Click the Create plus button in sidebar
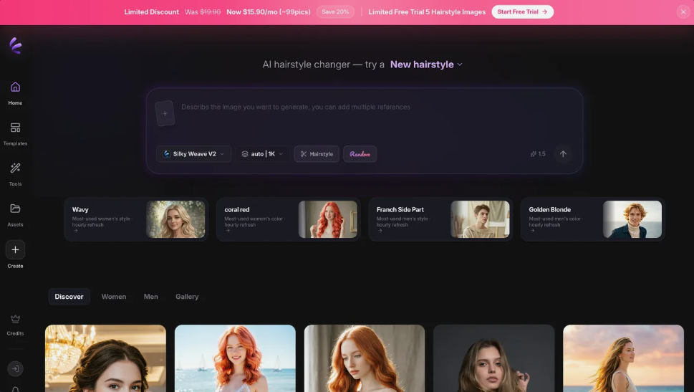The width and height of the screenshot is (694, 392). coord(15,250)
